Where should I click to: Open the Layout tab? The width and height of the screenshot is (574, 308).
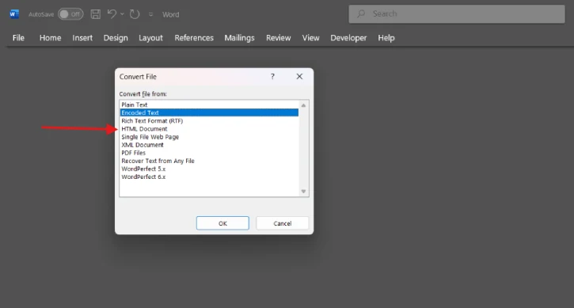click(150, 38)
